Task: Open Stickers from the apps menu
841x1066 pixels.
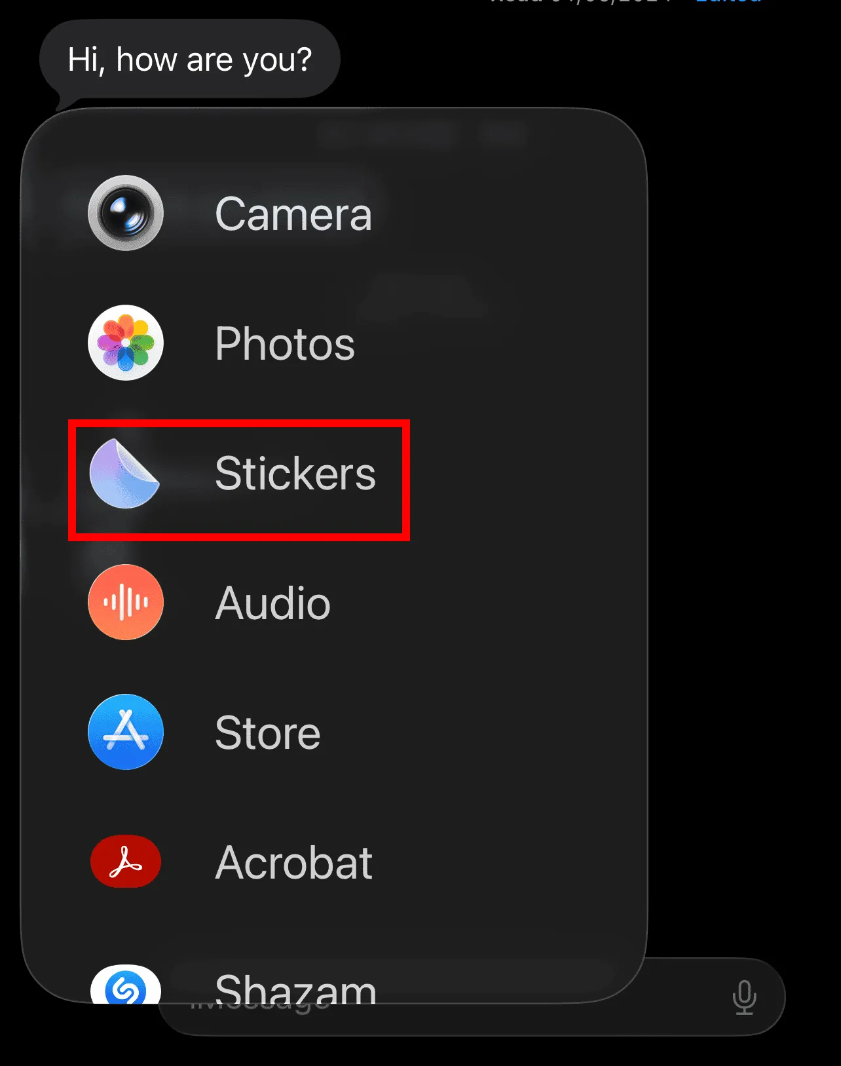Action: (295, 473)
